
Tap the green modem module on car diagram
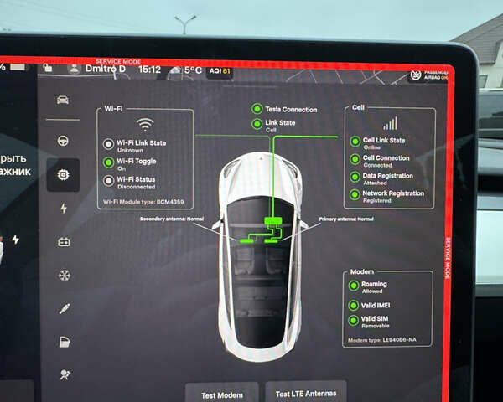click(x=273, y=220)
